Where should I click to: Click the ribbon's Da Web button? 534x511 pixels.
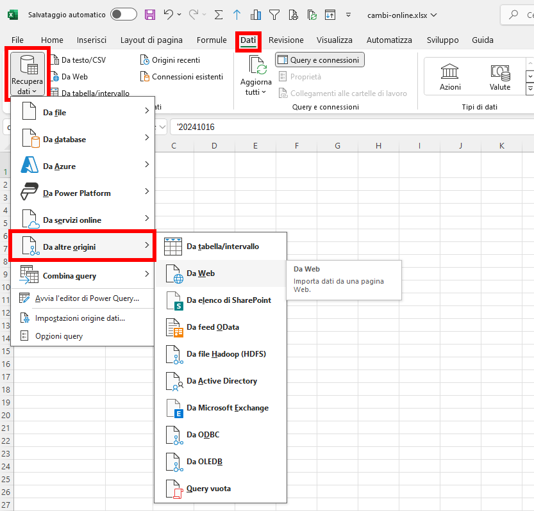70,77
